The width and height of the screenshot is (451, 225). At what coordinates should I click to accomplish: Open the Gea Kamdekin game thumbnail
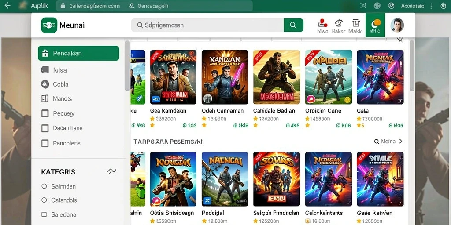[x=173, y=77]
